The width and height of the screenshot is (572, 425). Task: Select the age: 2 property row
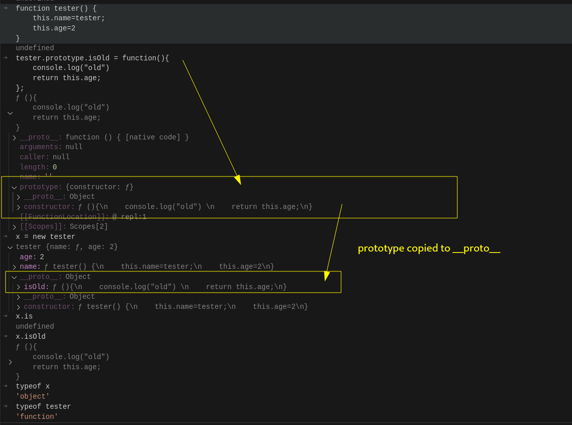point(32,257)
